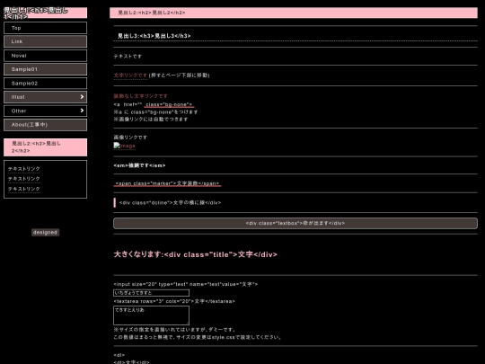Select the Sample02 menu entry
This screenshot has height=364, width=485.
[x=45, y=84]
